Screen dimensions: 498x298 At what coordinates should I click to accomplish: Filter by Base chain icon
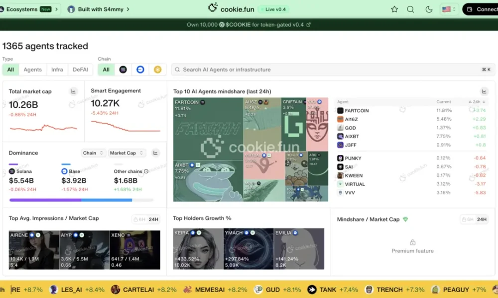tap(140, 70)
